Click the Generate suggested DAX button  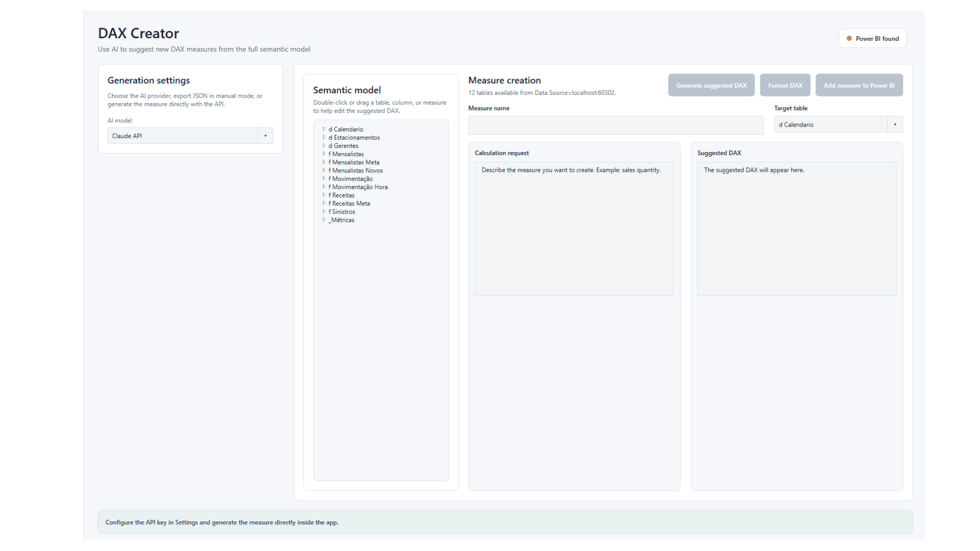click(x=711, y=85)
